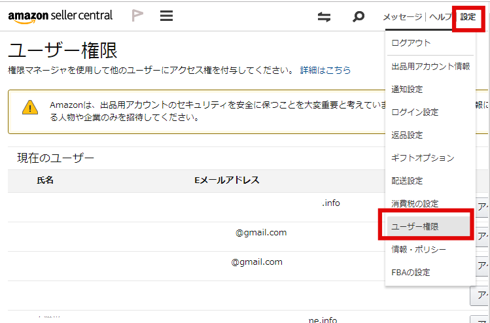The width and height of the screenshot is (490, 323).
Task: Choose 通知設定 in the dropdown
Action: [407, 89]
